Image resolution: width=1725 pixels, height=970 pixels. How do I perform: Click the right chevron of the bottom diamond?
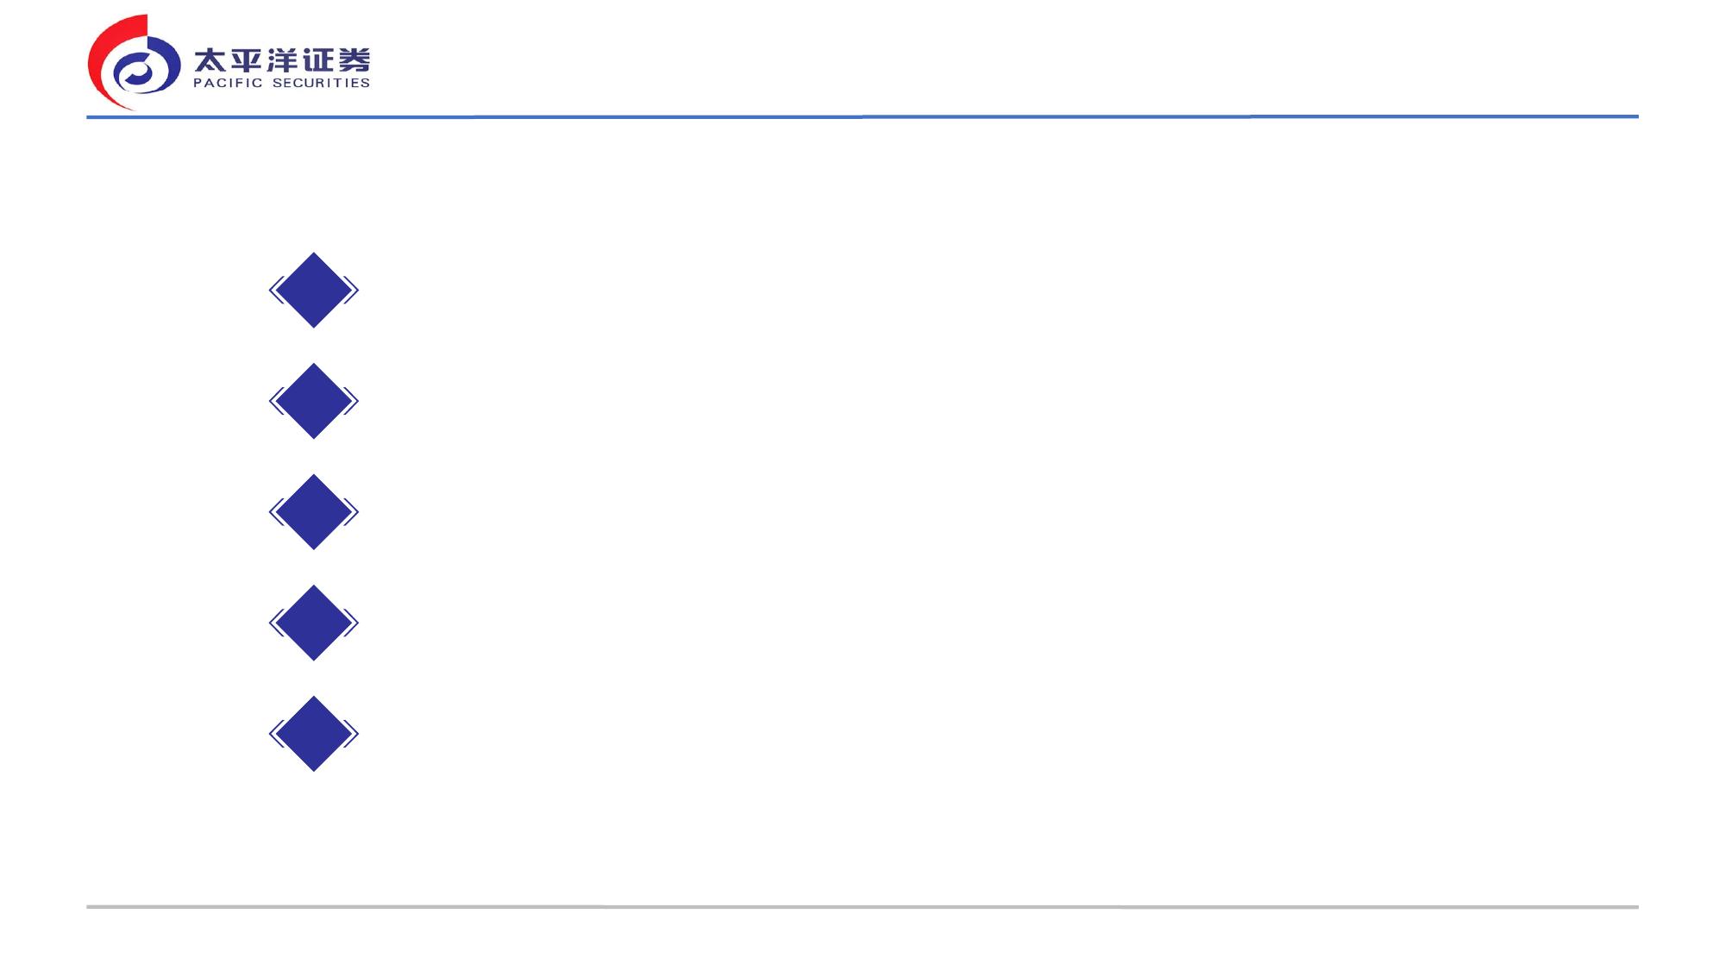353,734
